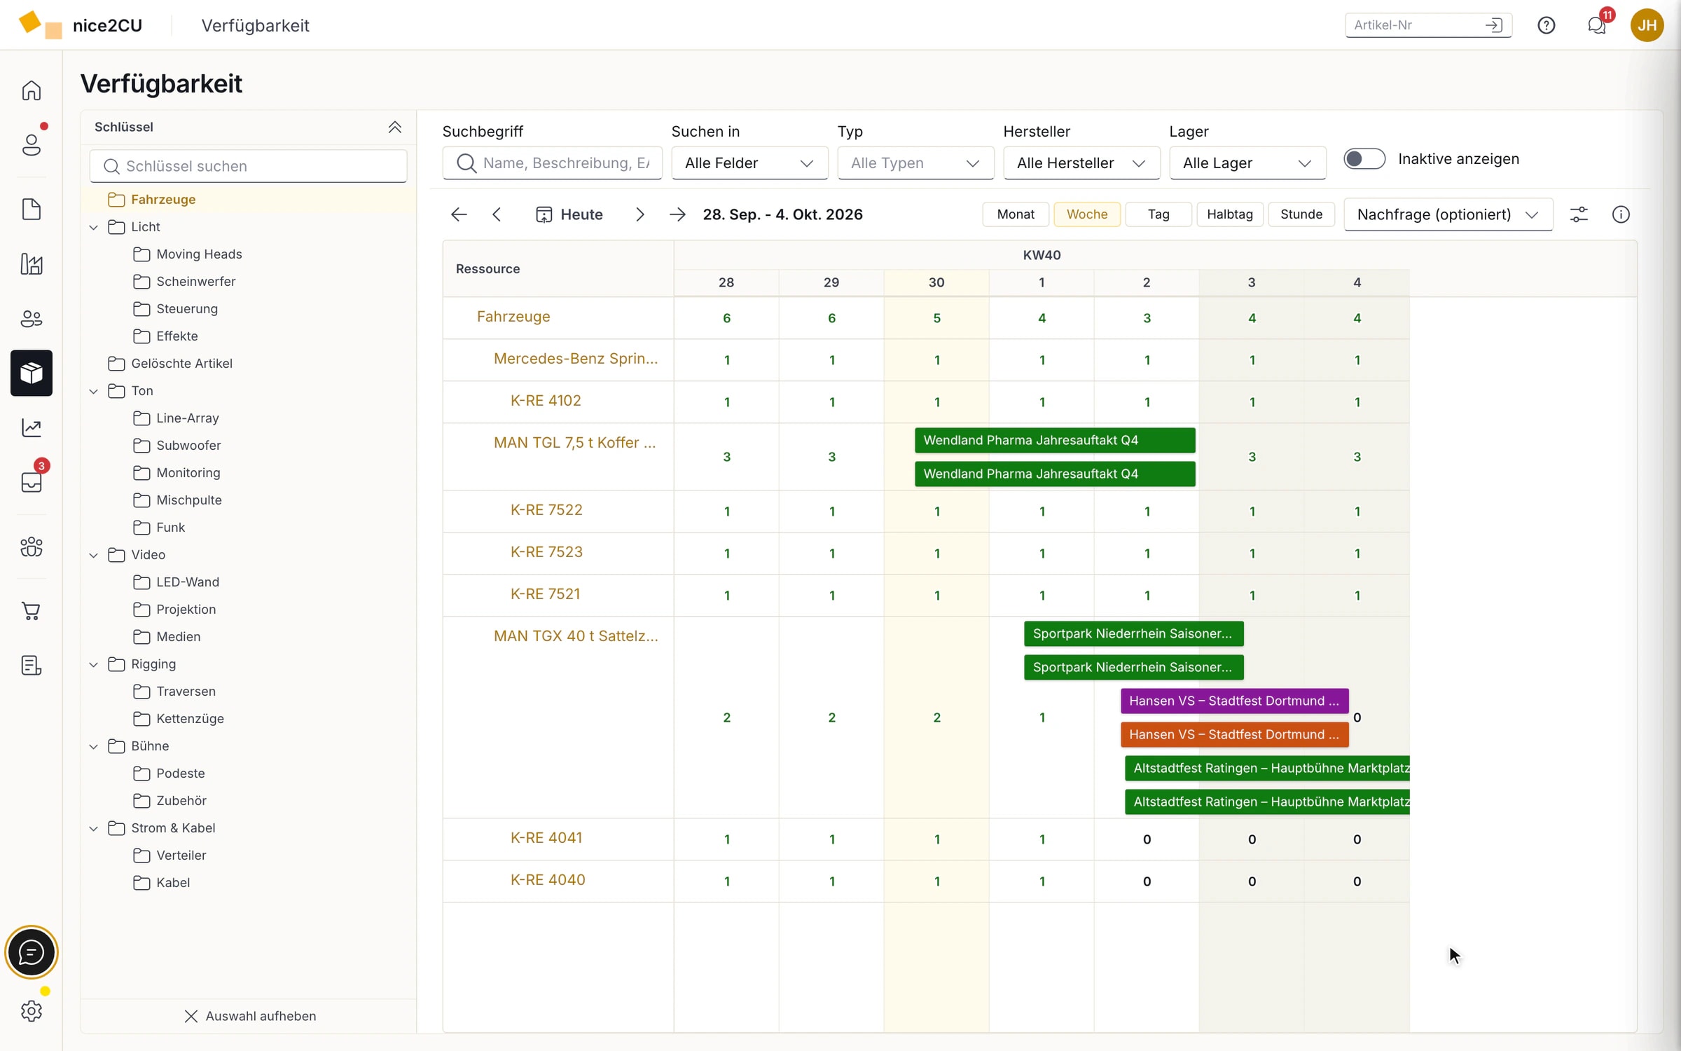1681x1051 pixels.
Task: Open the info circle icon beside filters
Action: [x=1621, y=214]
